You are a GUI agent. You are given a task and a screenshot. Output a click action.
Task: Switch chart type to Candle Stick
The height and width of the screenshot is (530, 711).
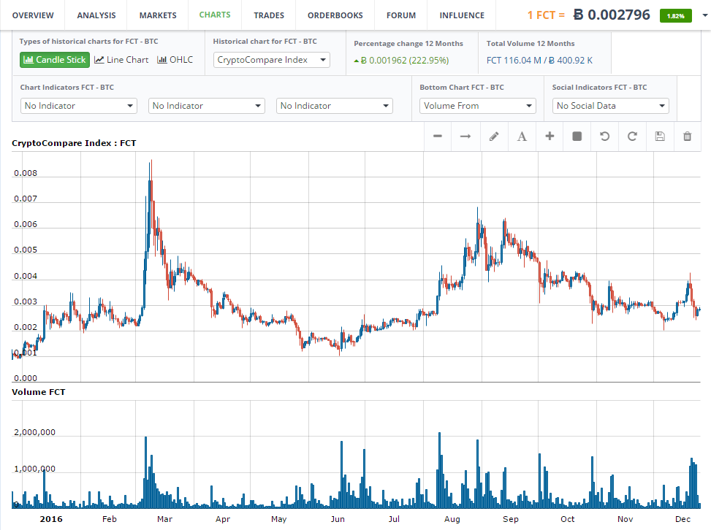click(55, 60)
